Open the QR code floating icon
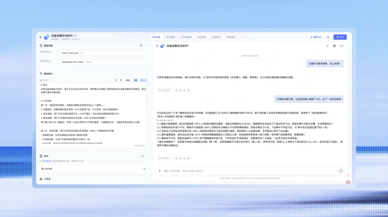The image size is (388, 217). 348,175
